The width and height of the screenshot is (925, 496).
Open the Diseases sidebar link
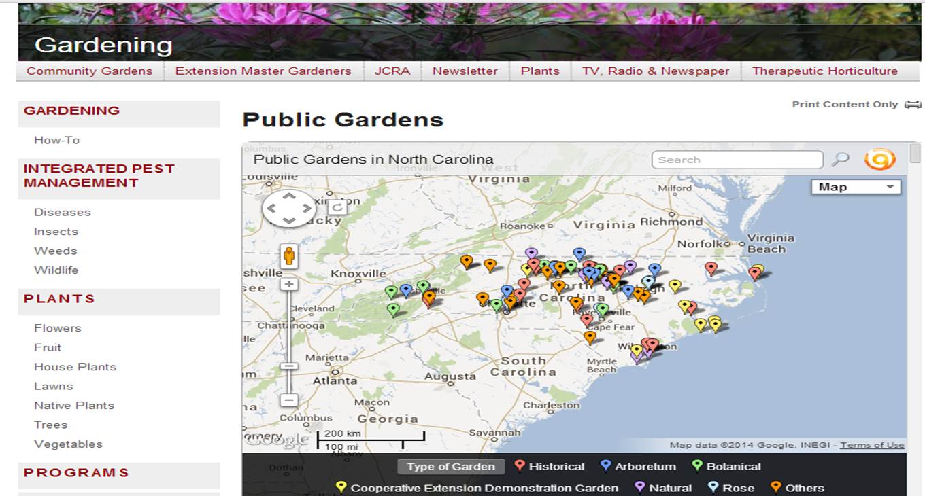click(63, 212)
